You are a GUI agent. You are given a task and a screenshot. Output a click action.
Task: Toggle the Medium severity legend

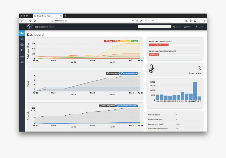(126, 41)
